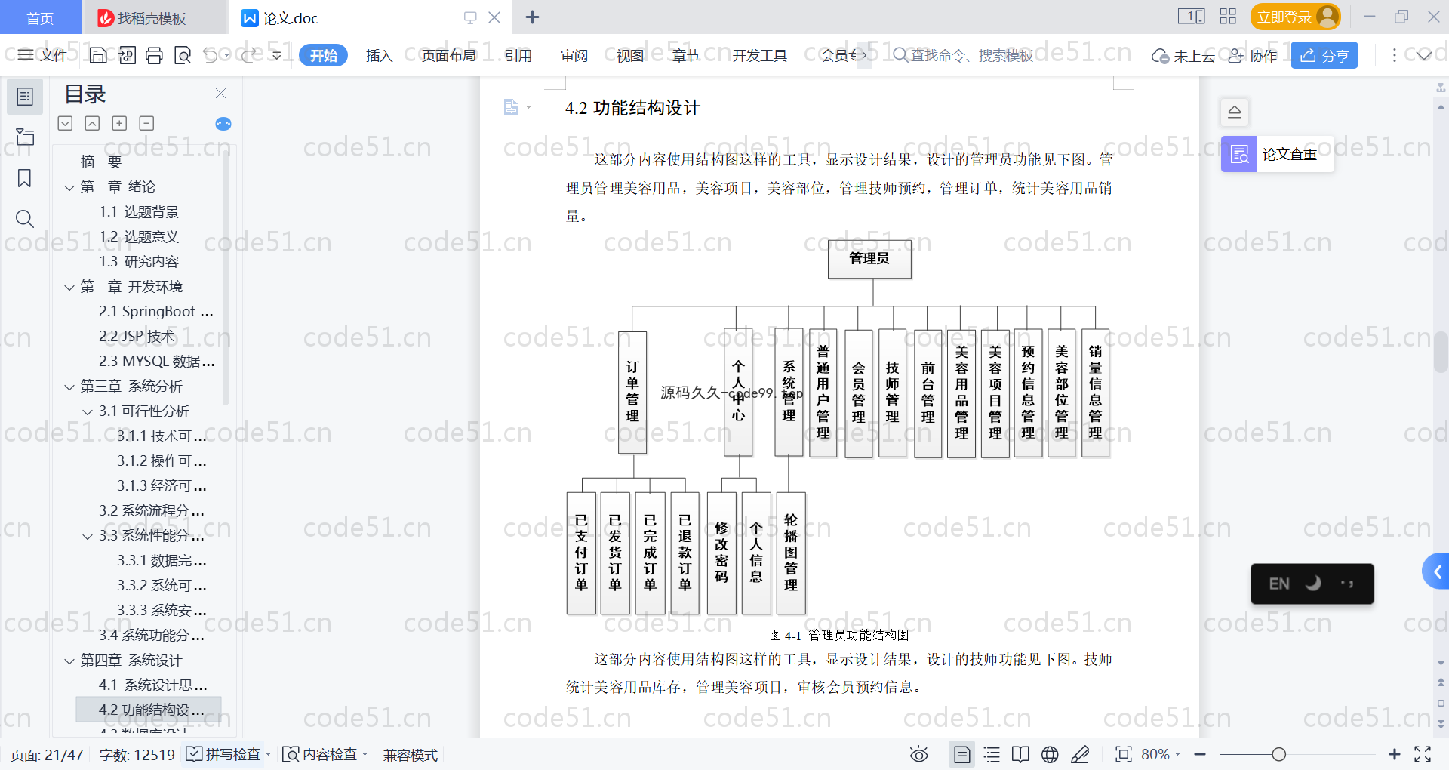The height and width of the screenshot is (770, 1449).
Task: Click the promote heading plus icon in 目录
Action: point(119,123)
